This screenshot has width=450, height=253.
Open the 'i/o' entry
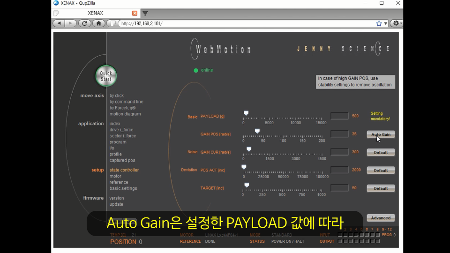(112, 148)
